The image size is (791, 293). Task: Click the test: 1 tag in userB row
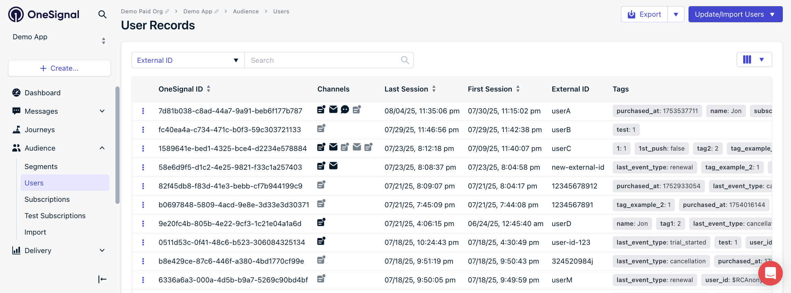pyautogui.click(x=626, y=130)
